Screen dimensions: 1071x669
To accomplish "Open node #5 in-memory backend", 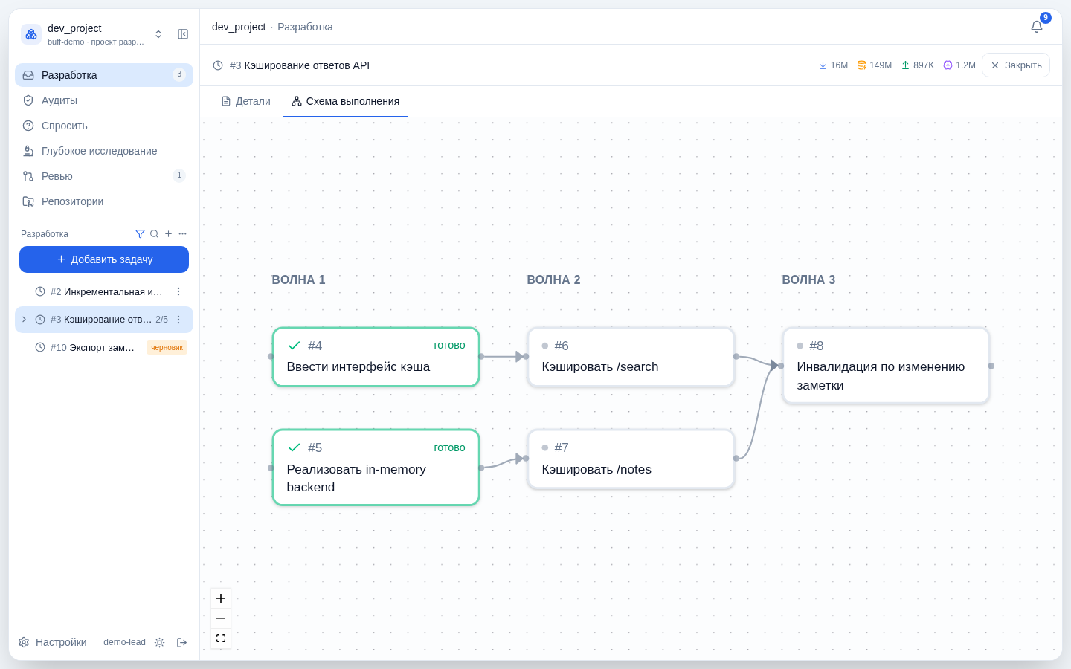I will (376, 468).
